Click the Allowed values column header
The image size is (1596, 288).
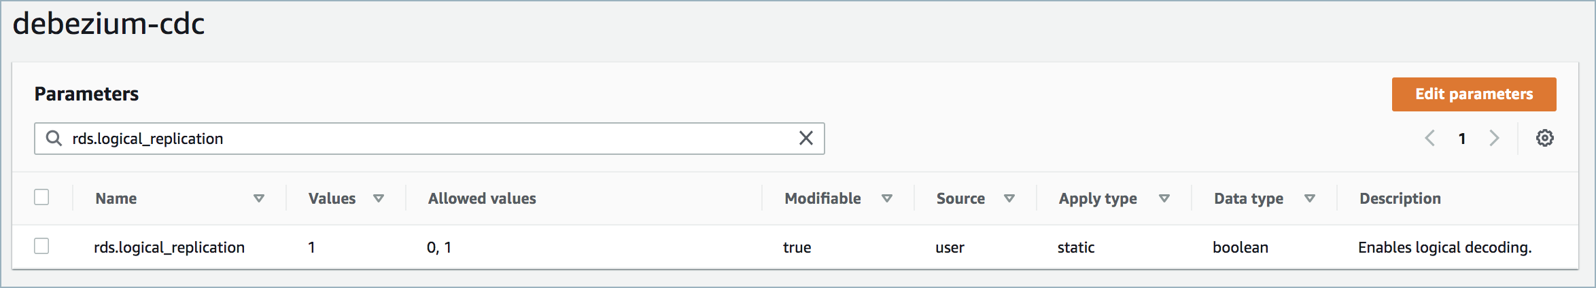(482, 198)
